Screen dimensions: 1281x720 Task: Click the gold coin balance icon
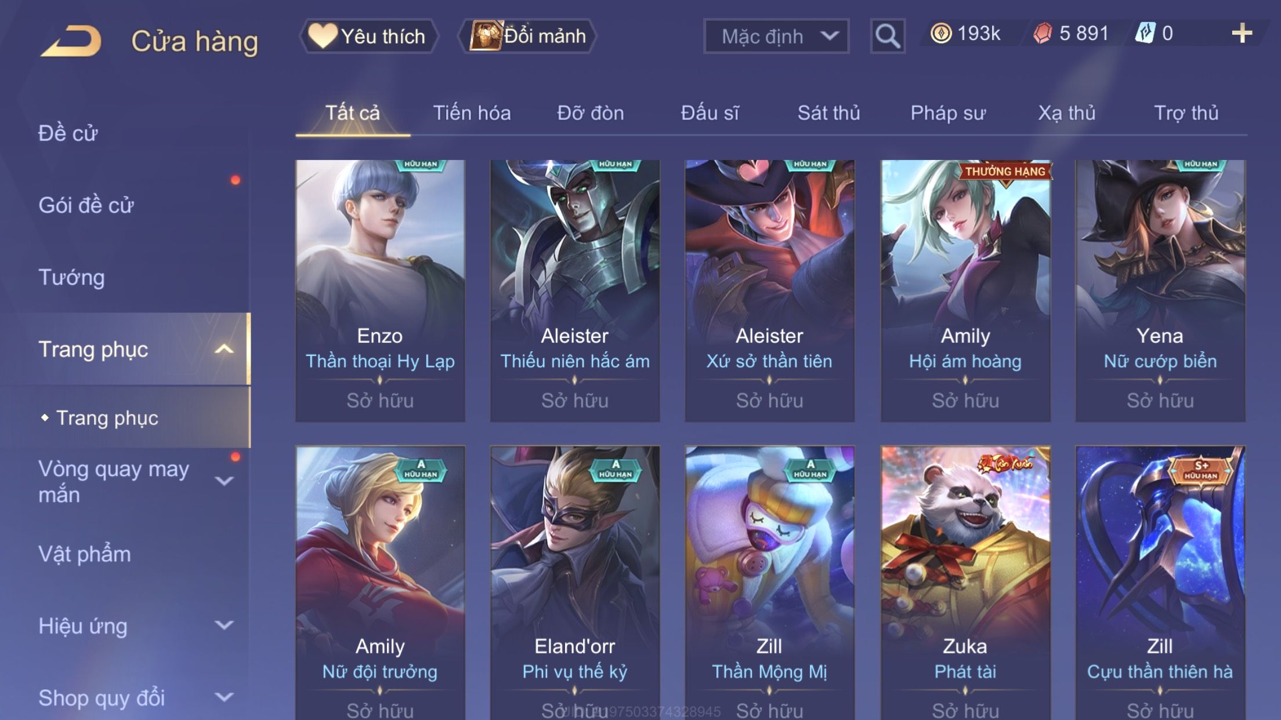coord(941,33)
